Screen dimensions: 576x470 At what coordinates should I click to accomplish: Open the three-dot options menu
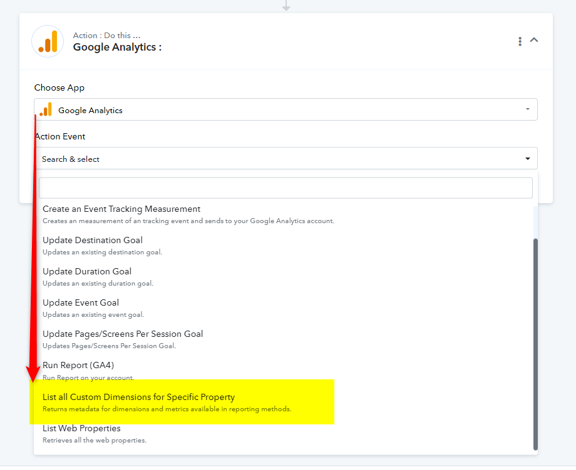(520, 41)
